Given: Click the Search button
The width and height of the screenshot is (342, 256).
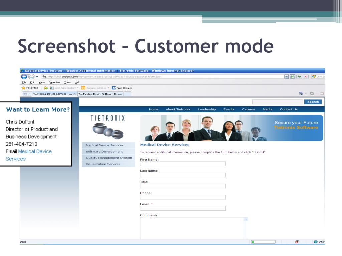Looking at the screenshot, I should coord(313,102).
